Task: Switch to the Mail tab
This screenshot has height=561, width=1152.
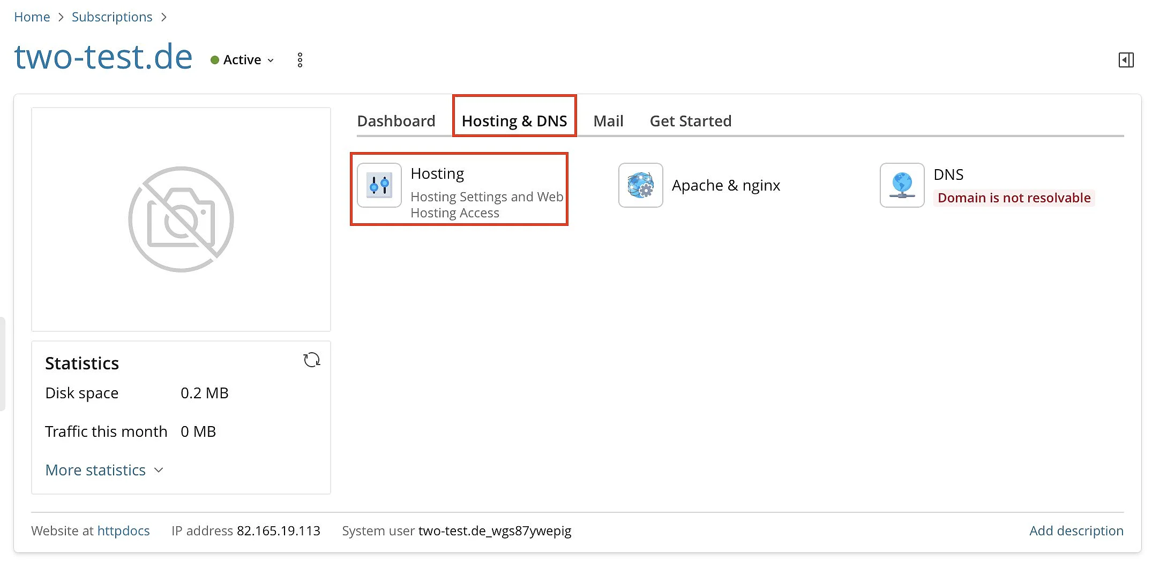Action: (608, 121)
